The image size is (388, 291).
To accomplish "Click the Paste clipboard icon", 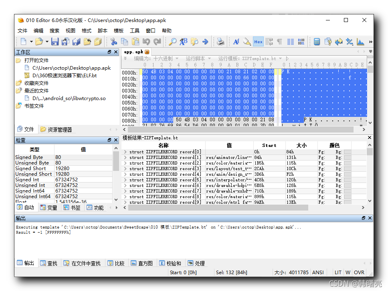I will 135,42.
